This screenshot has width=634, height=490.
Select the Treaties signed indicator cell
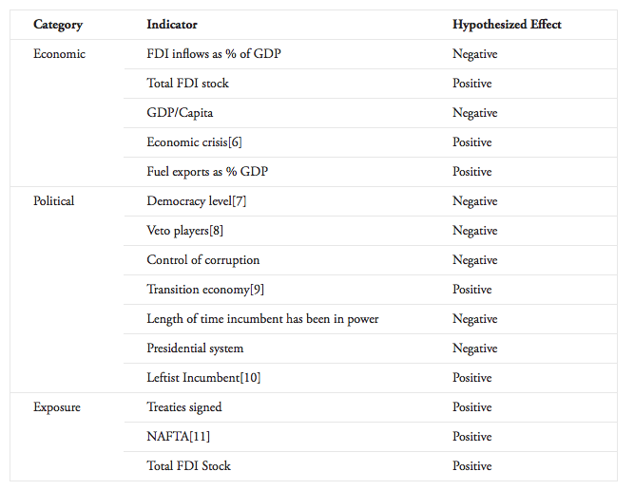pos(184,407)
